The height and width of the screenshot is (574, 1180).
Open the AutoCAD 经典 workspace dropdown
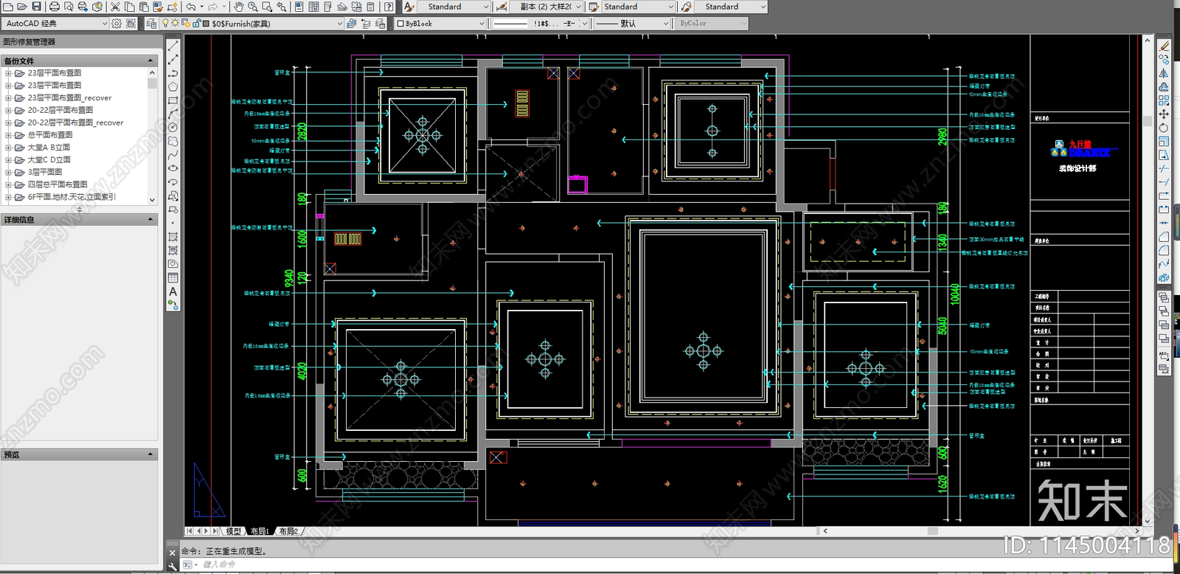pyautogui.click(x=104, y=24)
